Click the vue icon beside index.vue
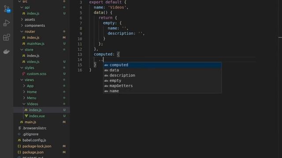The width and height of the screenshot is (282, 158). pyautogui.click(x=26, y=116)
